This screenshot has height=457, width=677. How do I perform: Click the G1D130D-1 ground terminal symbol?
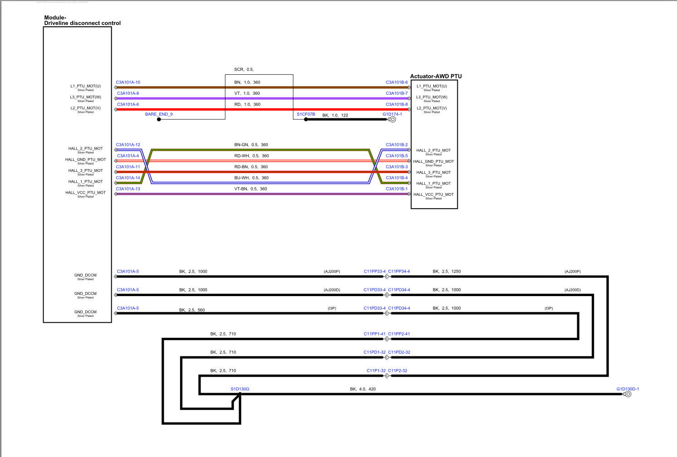click(x=627, y=394)
